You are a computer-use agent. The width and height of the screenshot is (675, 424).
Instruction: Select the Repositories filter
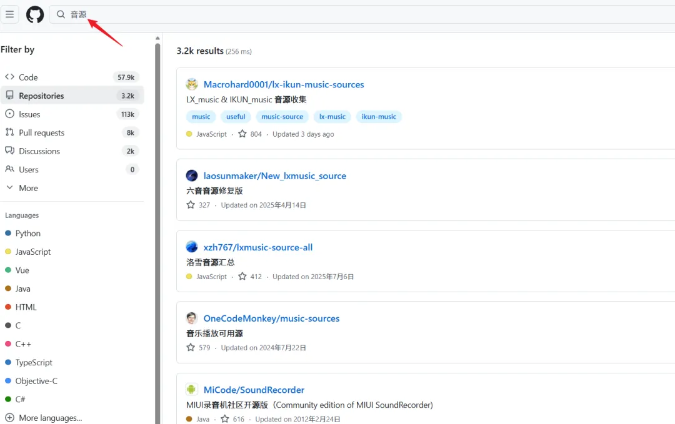pyautogui.click(x=72, y=96)
